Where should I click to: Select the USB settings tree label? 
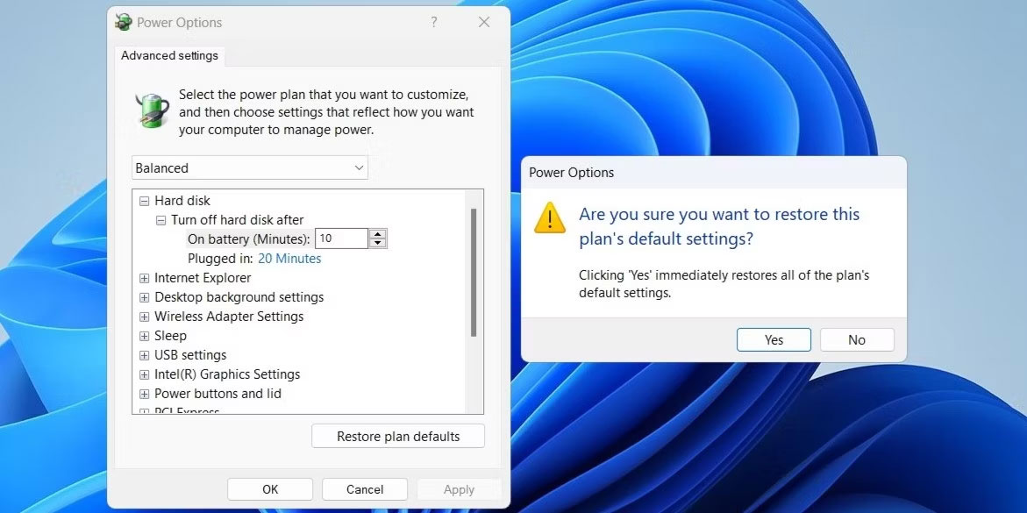coord(190,355)
